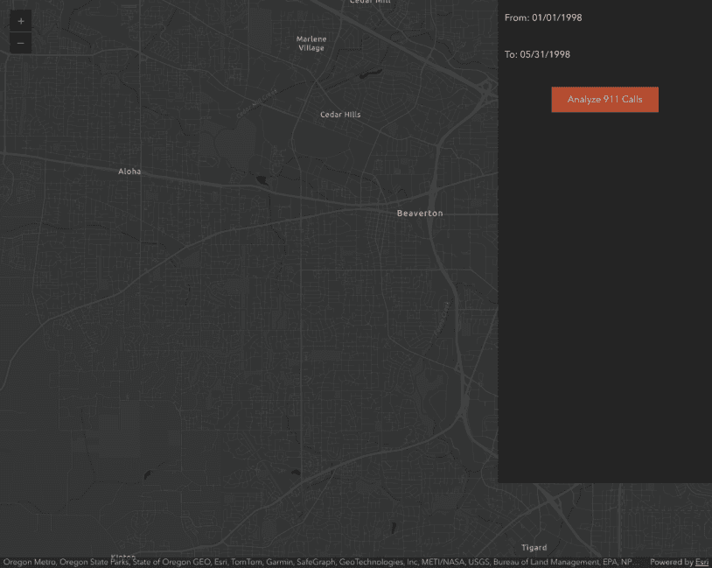Click the To: label in the panel
This screenshot has height=568, width=712.
click(x=512, y=54)
